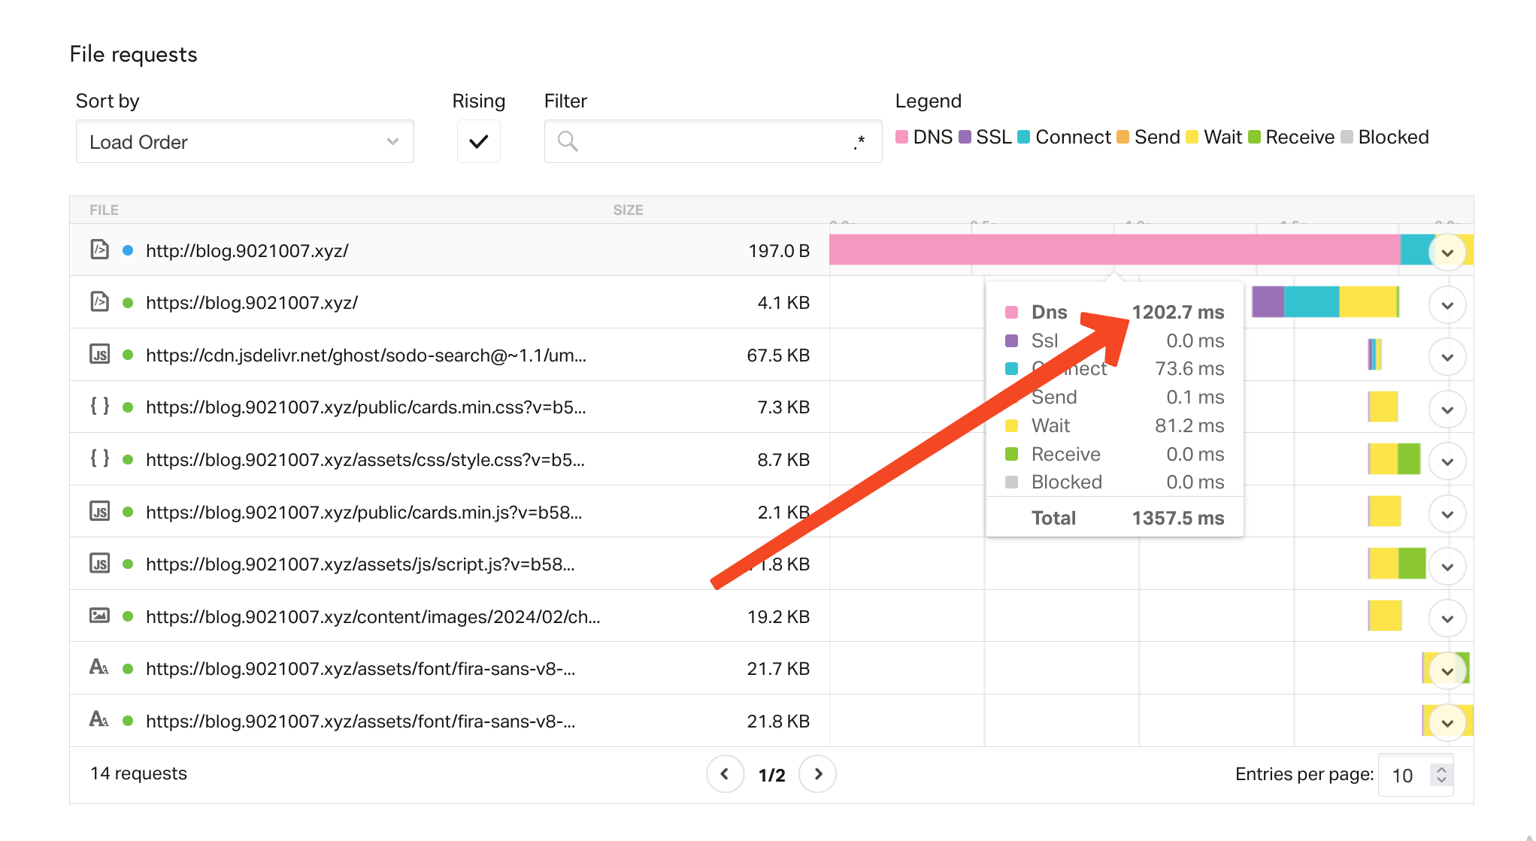Click the blue status dot for http://blog.9021007.xyz/

pyautogui.click(x=128, y=250)
